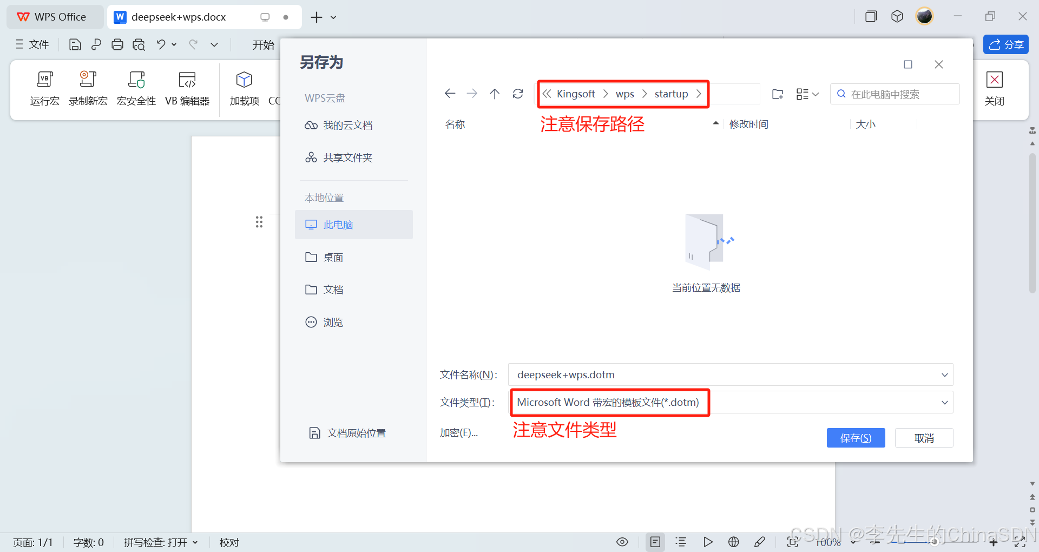The height and width of the screenshot is (552, 1039).
Task: Click the new tab plus button
Action: click(x=317, y=17)
